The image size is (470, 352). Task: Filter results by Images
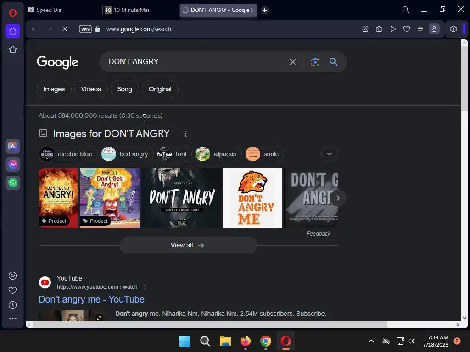point(54,89)
